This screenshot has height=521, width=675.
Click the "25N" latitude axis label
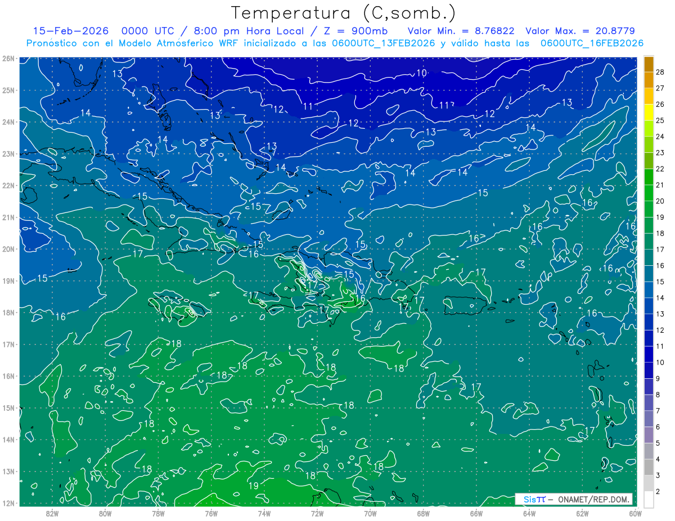pos(9,90)
